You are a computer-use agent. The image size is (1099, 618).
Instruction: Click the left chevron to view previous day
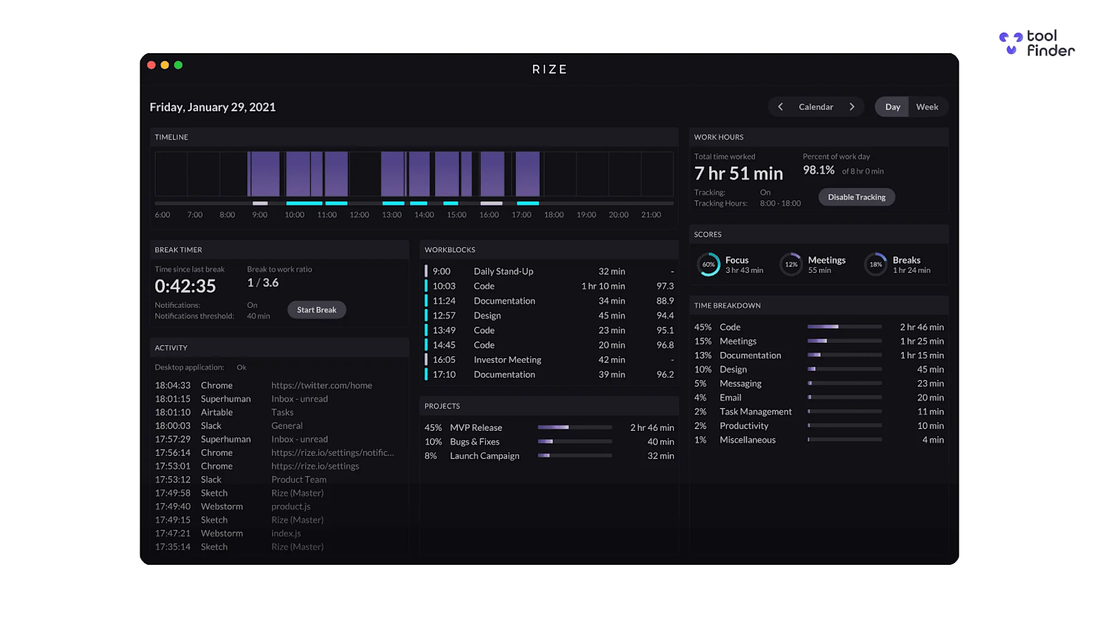780,106
